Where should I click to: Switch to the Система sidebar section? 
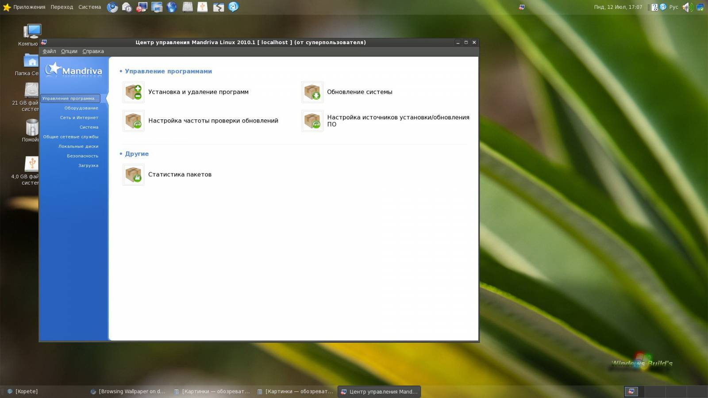click(x=89, y=127)
